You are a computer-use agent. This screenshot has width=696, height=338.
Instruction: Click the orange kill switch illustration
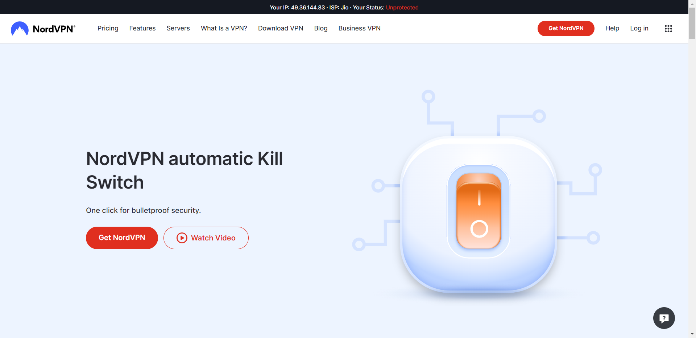479,211
